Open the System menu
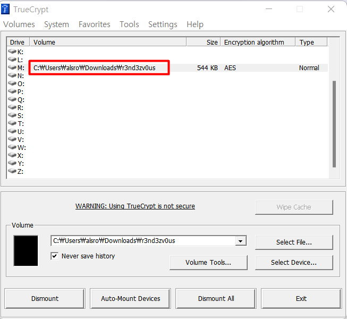The height and width of the screenshot is (319, 347). tap(57, 24)
